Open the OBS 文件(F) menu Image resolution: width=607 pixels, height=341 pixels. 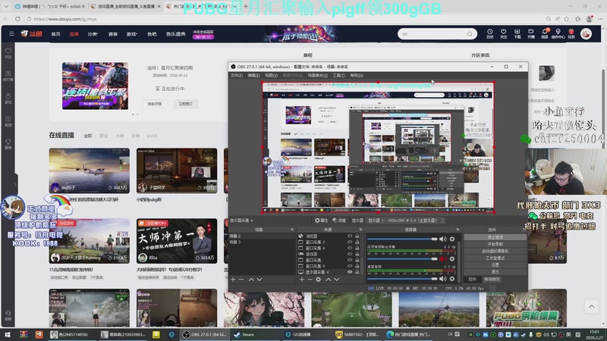pyautogui.click(x=237, y=75)
